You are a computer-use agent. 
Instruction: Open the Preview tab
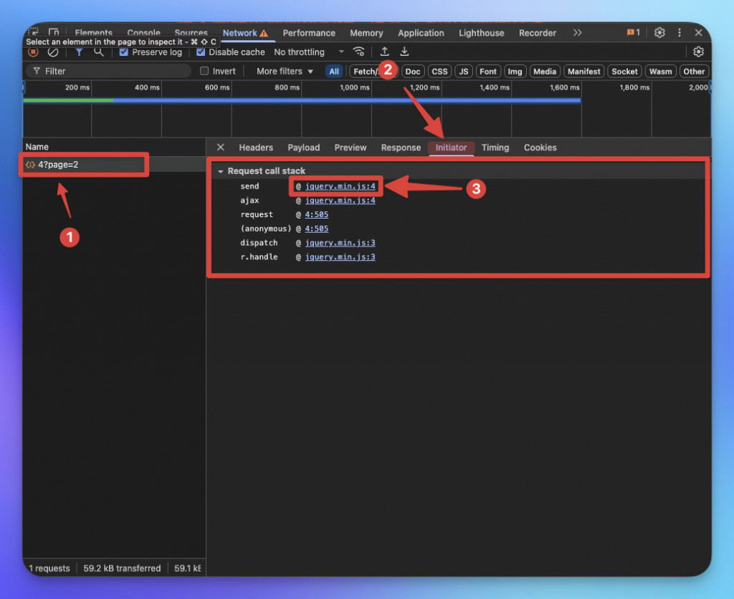350,148
